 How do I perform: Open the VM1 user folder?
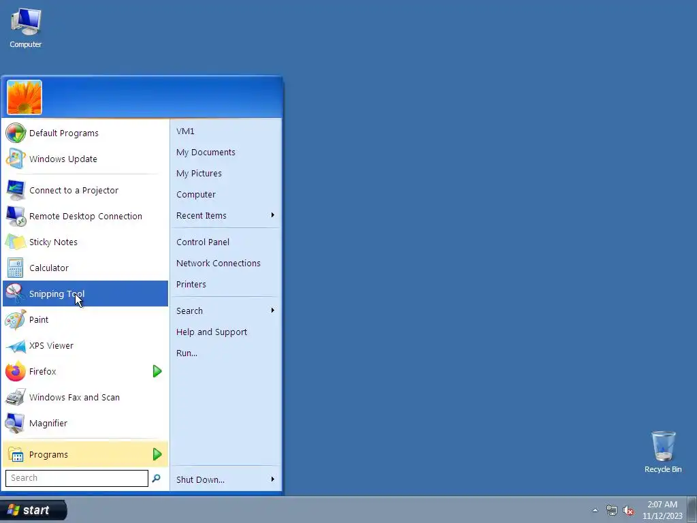(185, 131)
